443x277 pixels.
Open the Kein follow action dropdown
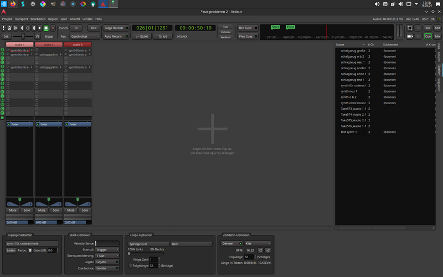(x=191, y=244)
